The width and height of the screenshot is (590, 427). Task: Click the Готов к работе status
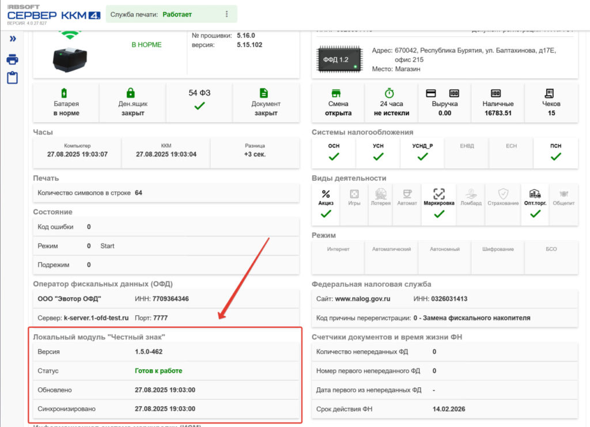[x=158, y=371]
